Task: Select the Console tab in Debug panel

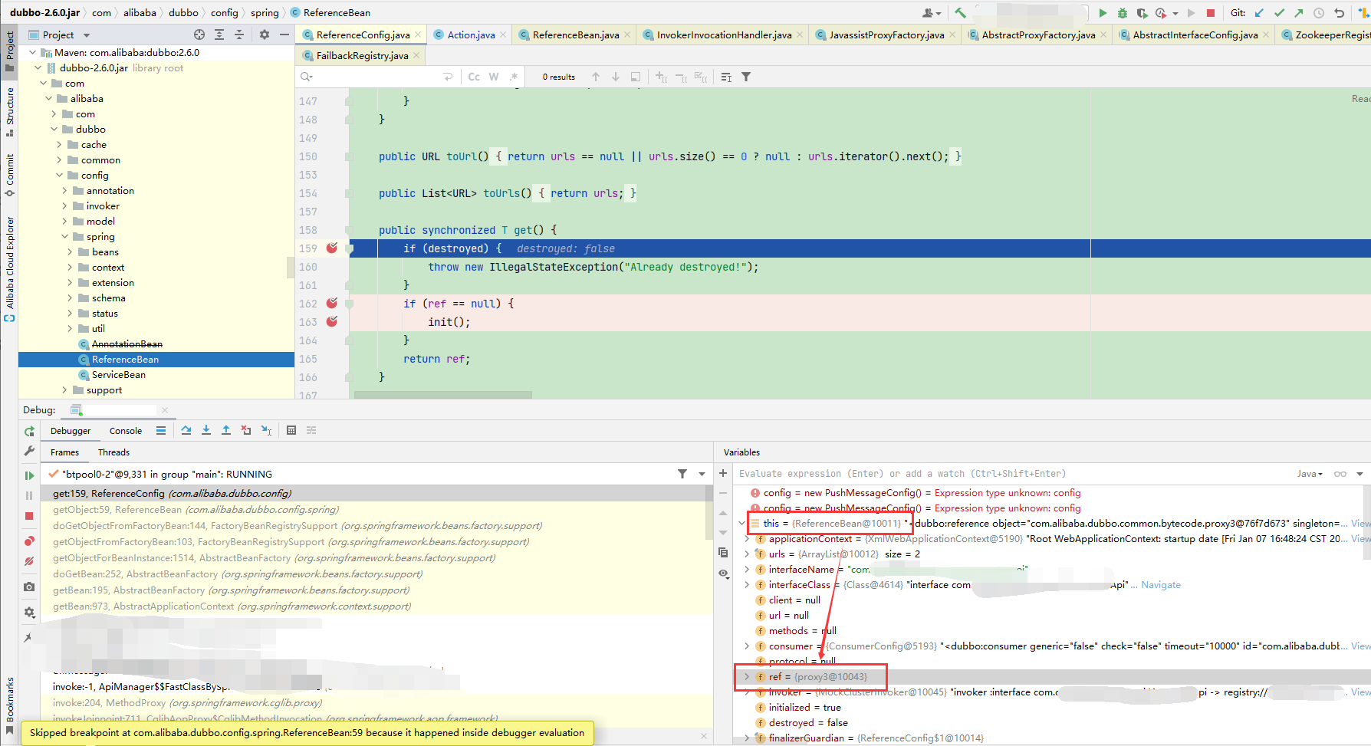Action: (126, 431)
